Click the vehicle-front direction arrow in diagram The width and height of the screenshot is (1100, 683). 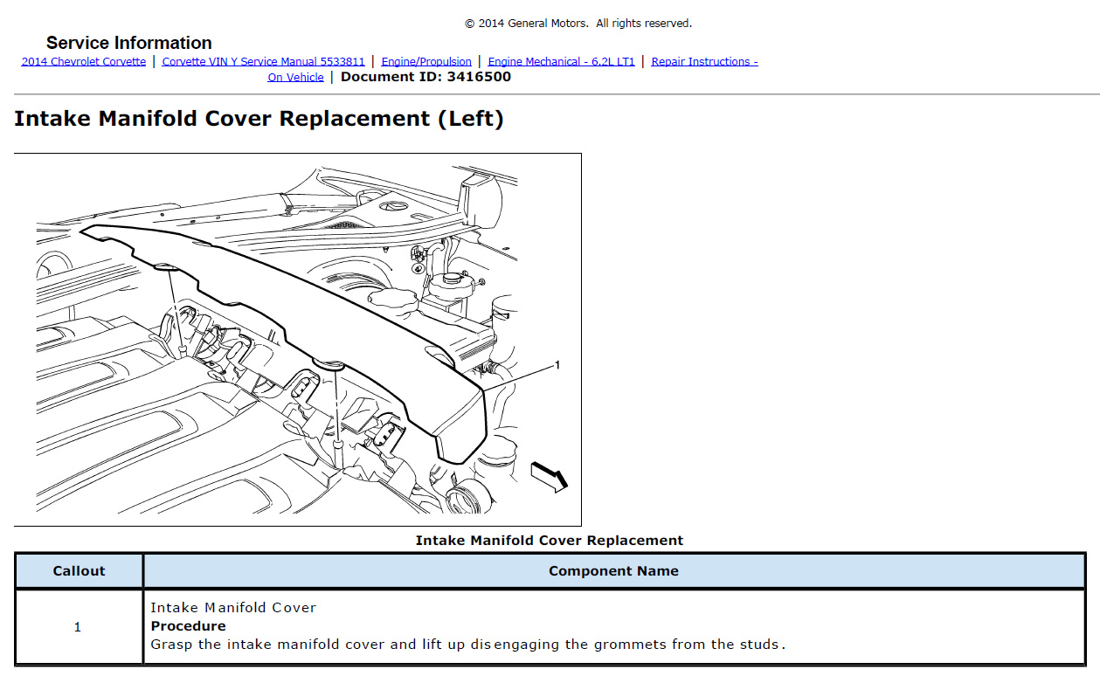[550, 475]
